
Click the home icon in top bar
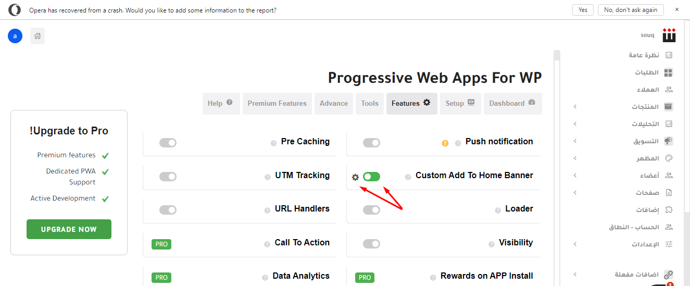[37, 36]
